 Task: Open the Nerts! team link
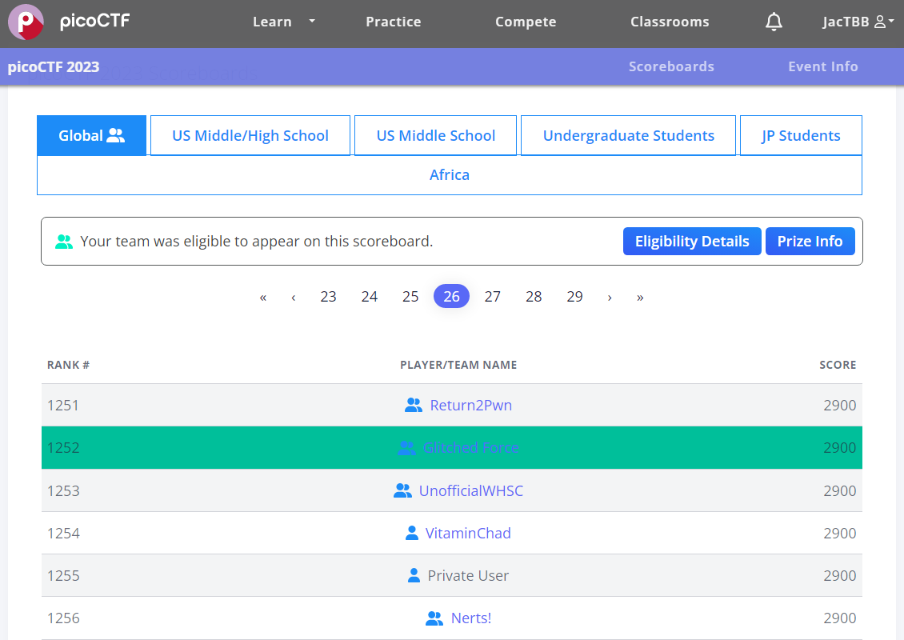pos(471,618)
